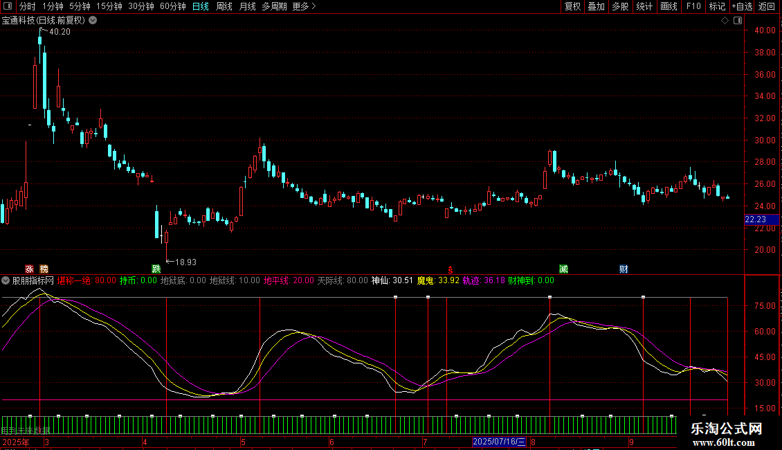Click the panel toggle icon at top-left
The image size is (782, 450).
pyautogui.click(x=7, y=6)
